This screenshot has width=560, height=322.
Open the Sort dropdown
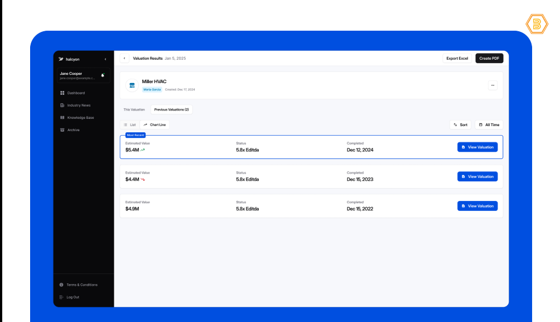tap(460, 124)
